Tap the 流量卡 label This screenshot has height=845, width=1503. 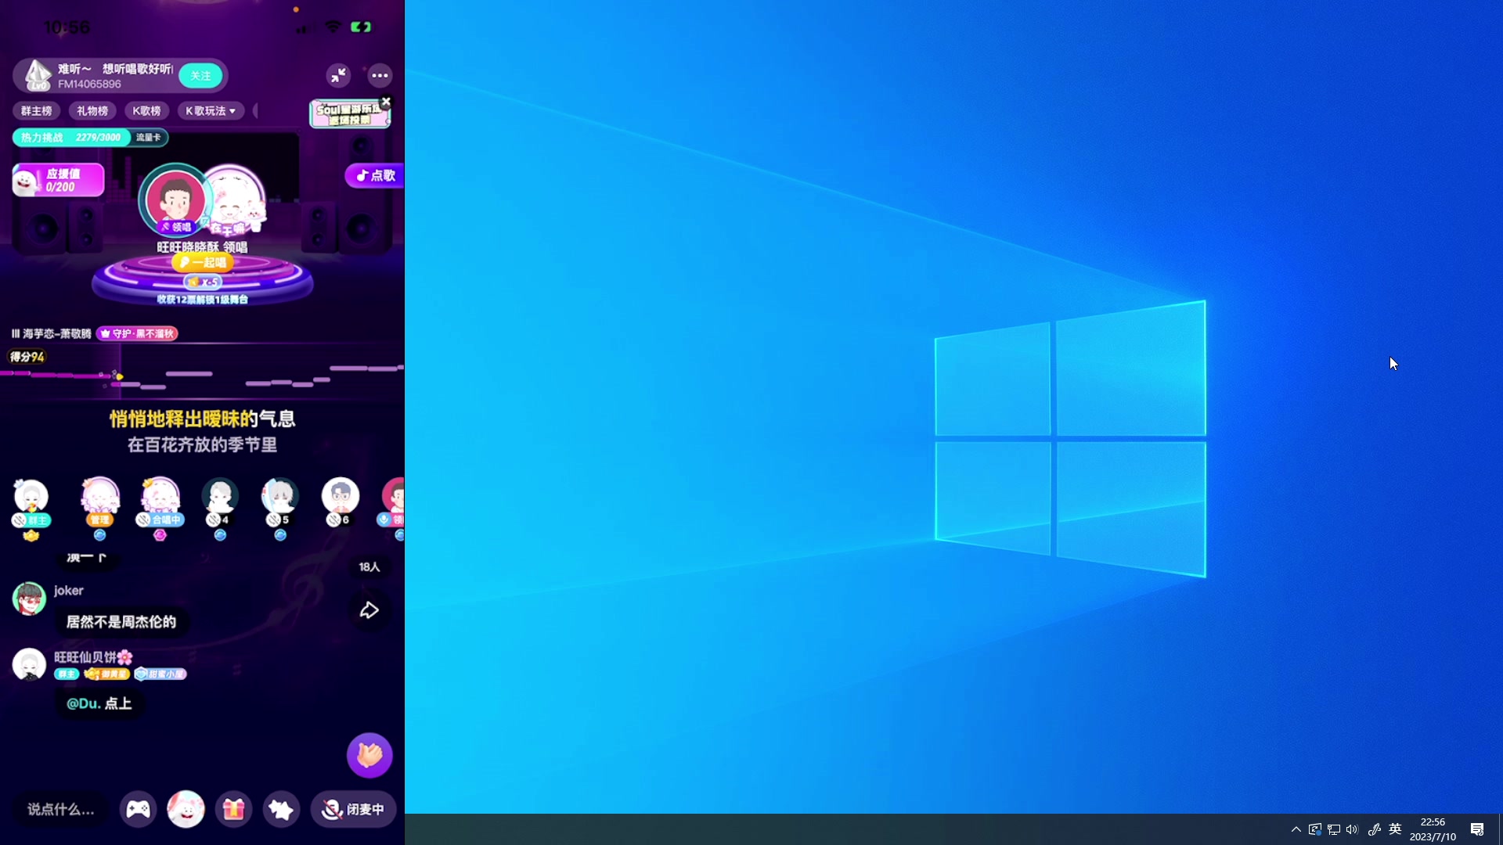[149, 138]
